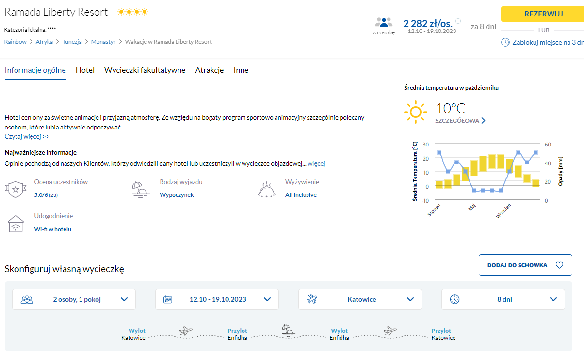
Task: Click the sun weather icon
Action: point(416,112)
